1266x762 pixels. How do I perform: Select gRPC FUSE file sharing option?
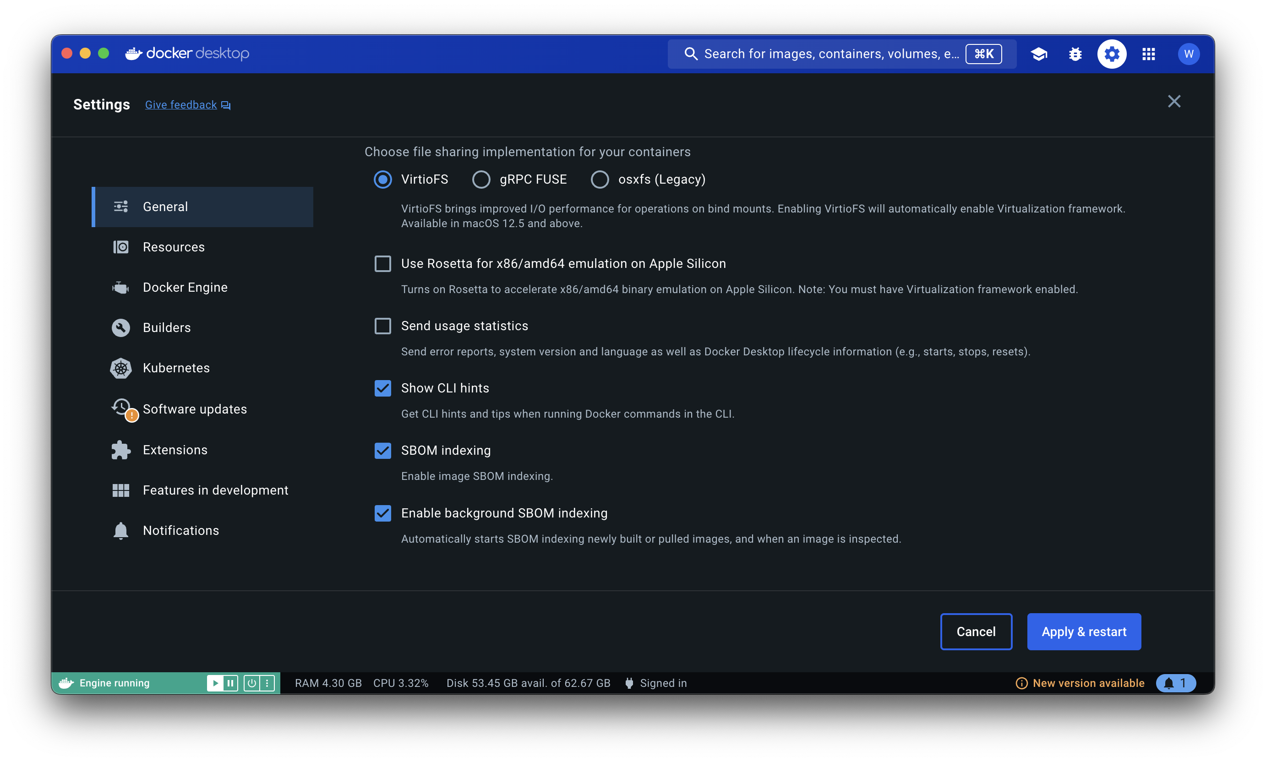pos(481,179)
